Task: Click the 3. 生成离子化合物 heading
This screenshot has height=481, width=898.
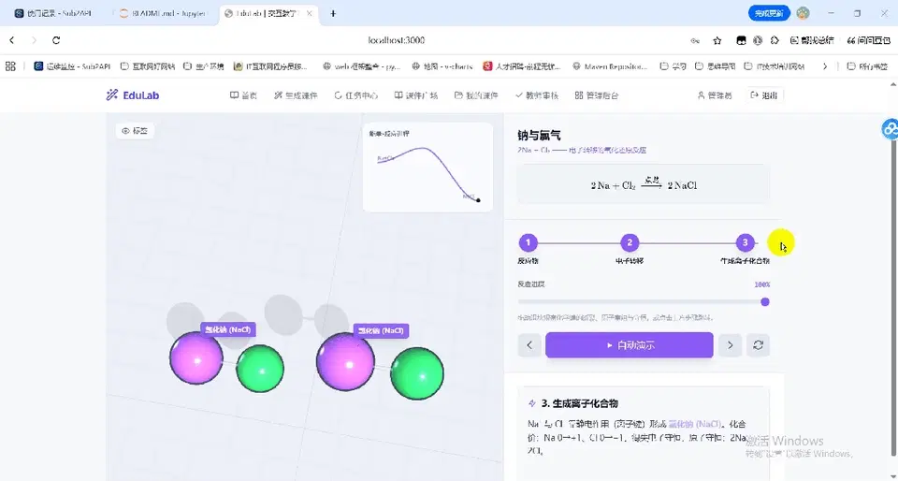Action: click(580, 403)
